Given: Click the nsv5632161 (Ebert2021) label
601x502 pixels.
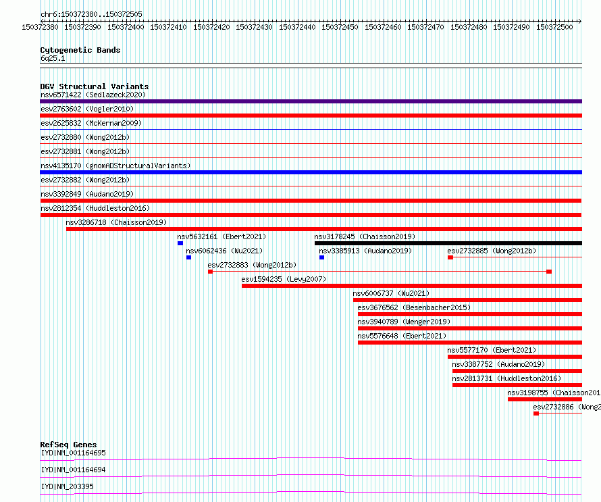Looking at the screenshot, I should (x=221, y=236).
